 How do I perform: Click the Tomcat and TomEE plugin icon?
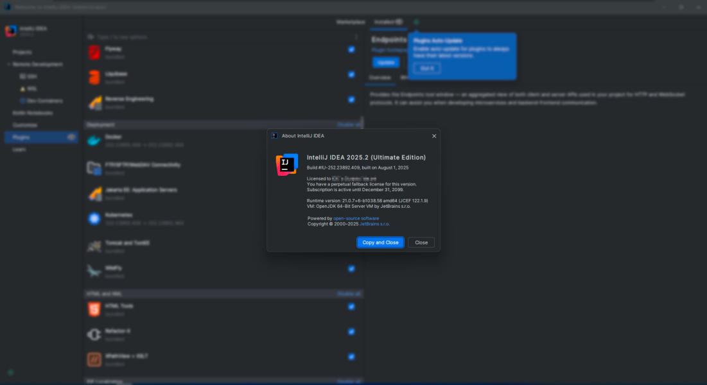point(94,246)
